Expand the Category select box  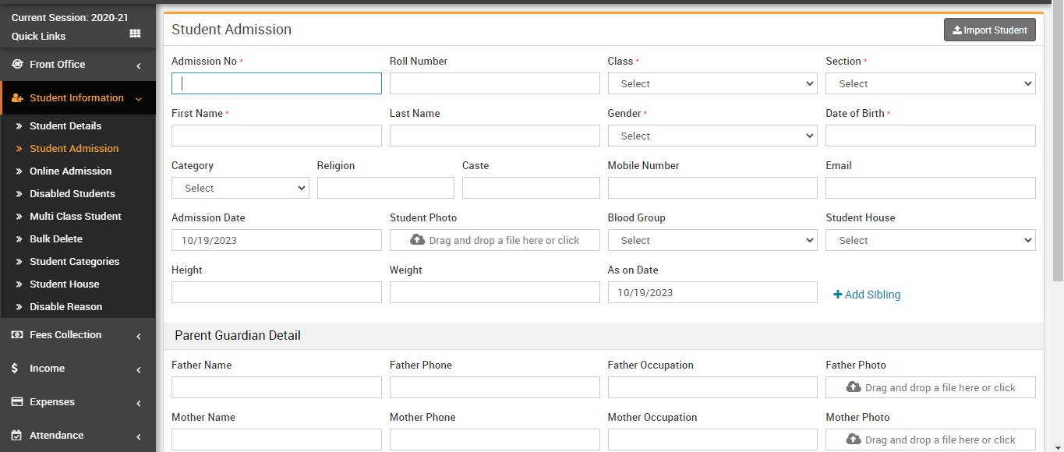240,188
